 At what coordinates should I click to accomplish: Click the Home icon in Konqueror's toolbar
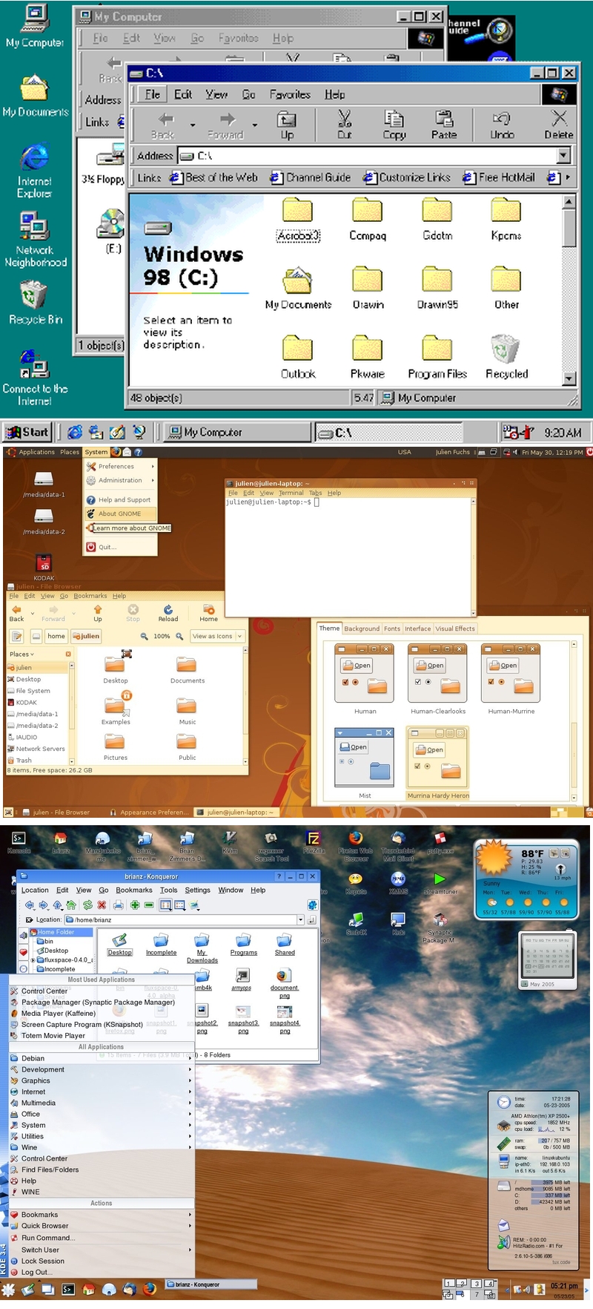tap(71, 905)
